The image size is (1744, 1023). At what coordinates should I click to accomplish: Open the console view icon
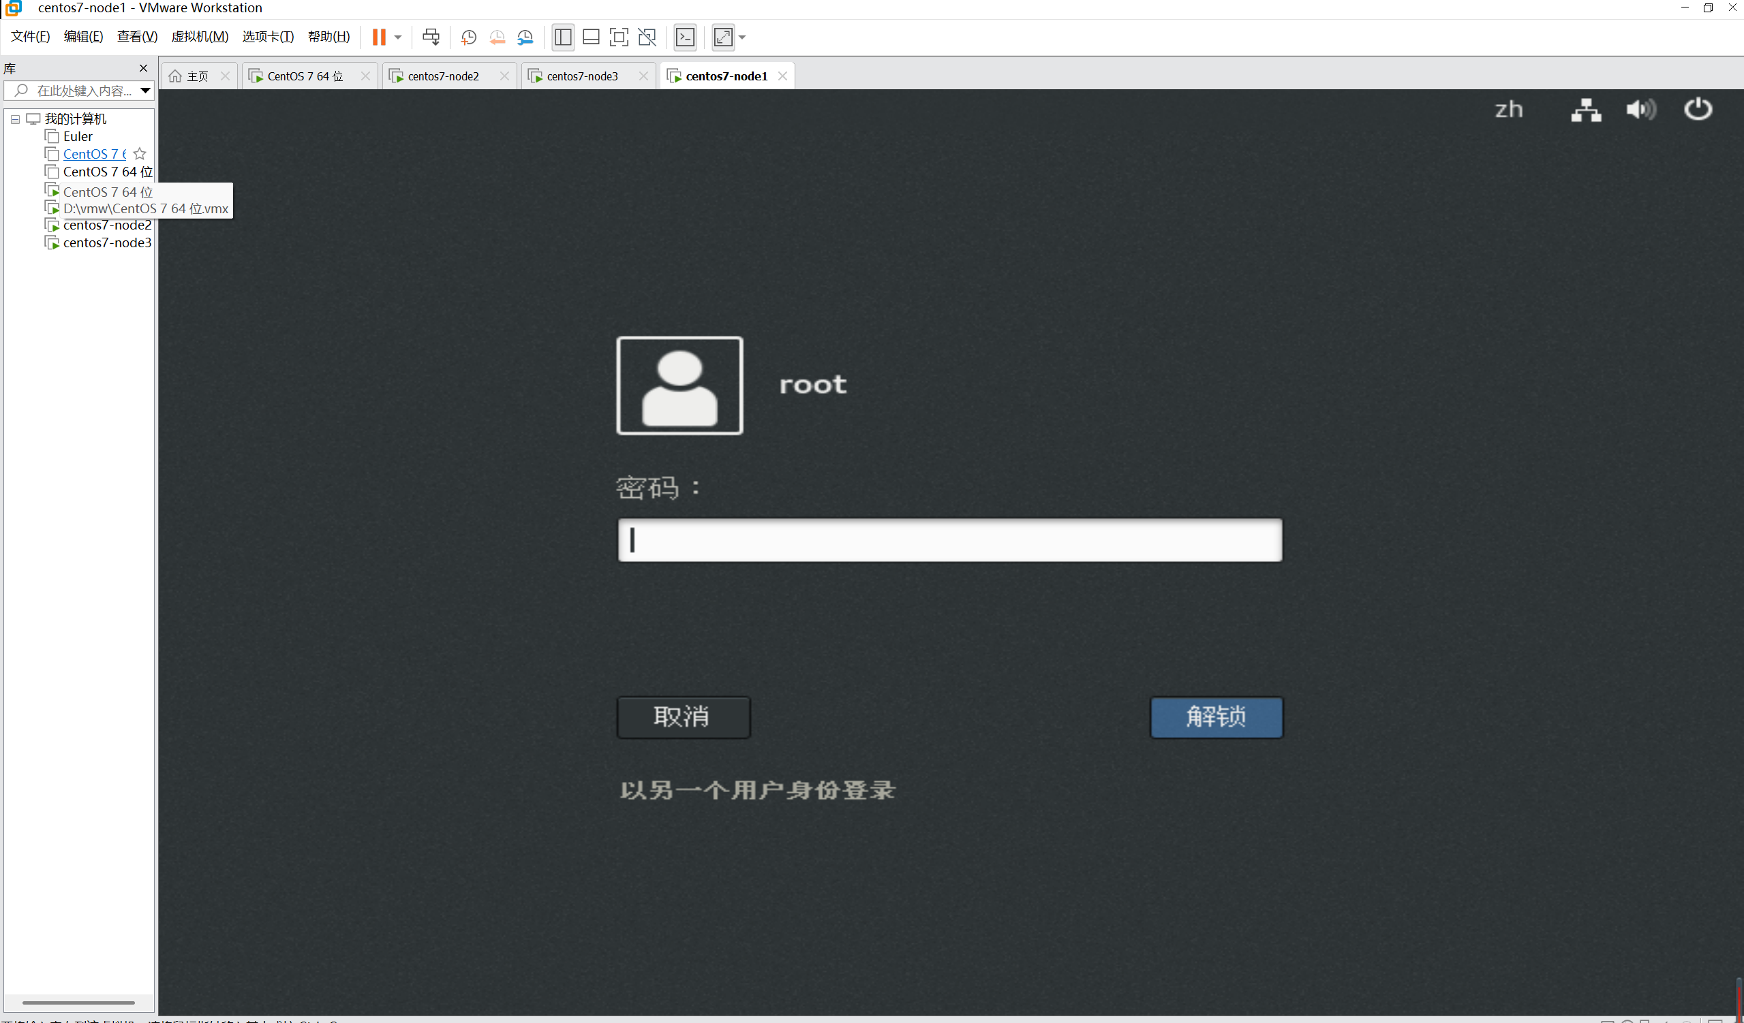coord(684,37)
